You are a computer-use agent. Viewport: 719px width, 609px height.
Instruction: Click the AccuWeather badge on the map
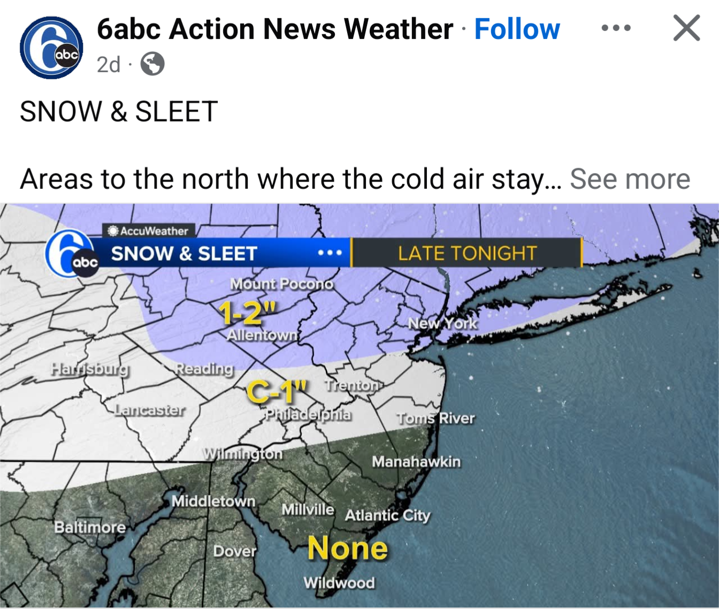click(x=149, y=231)
